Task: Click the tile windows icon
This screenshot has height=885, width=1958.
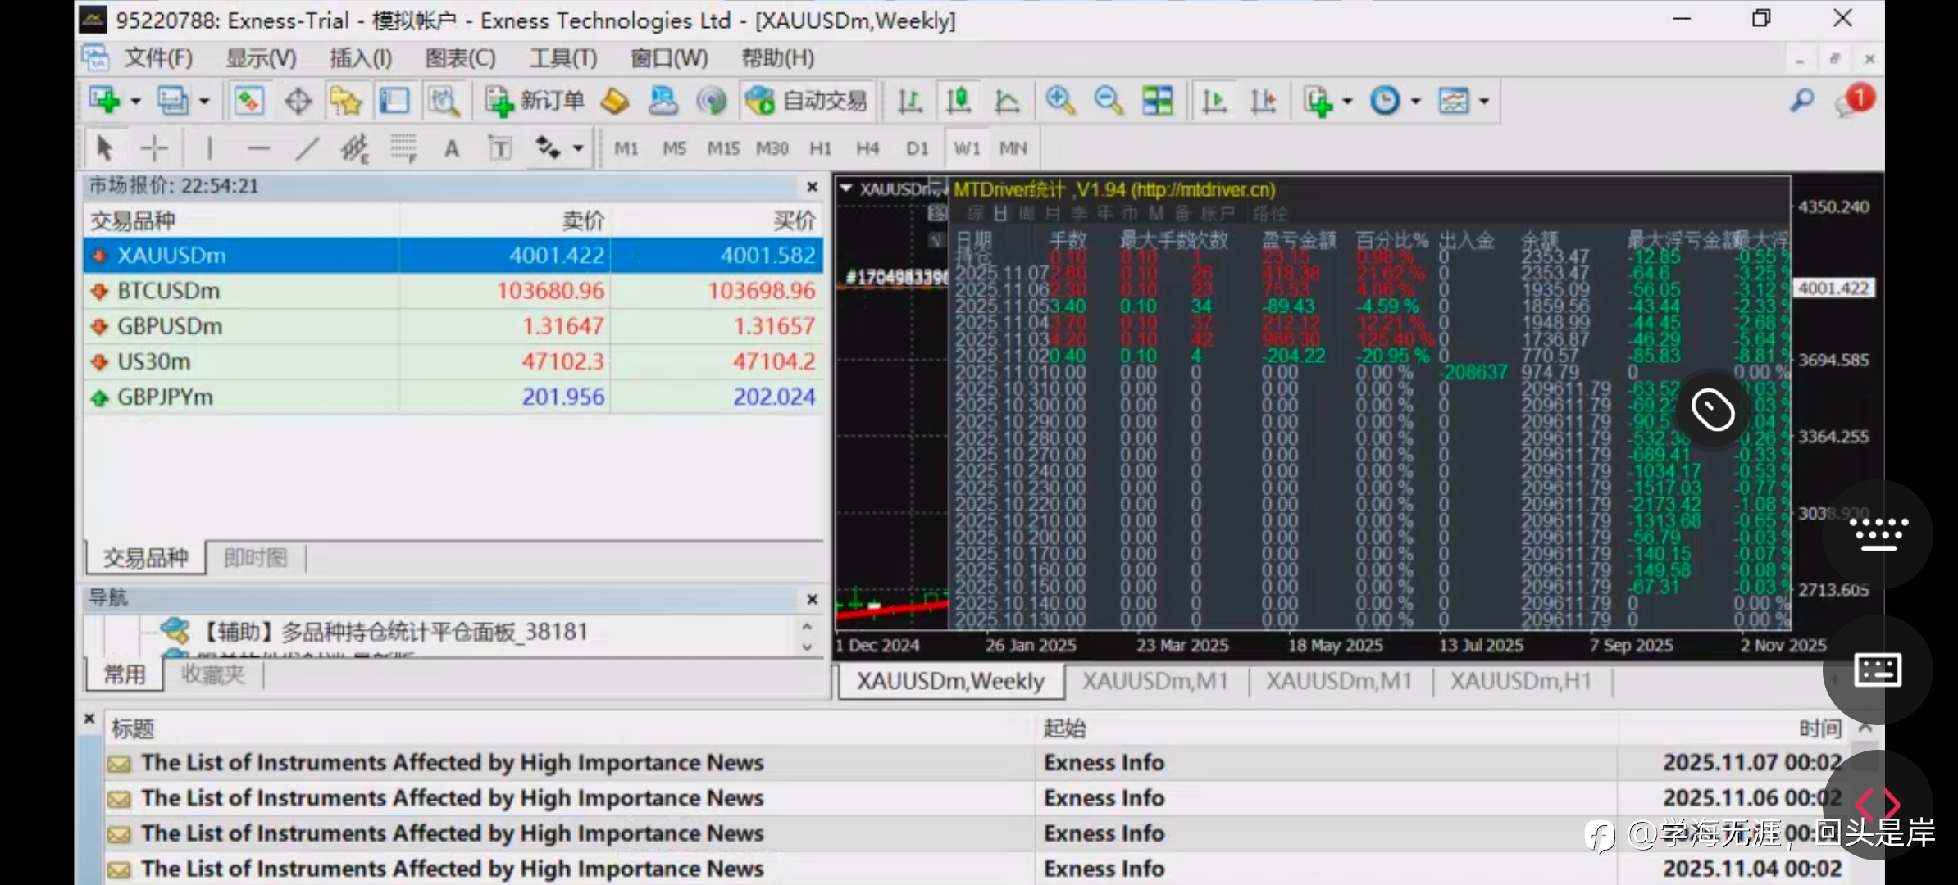Action: 1157,101
